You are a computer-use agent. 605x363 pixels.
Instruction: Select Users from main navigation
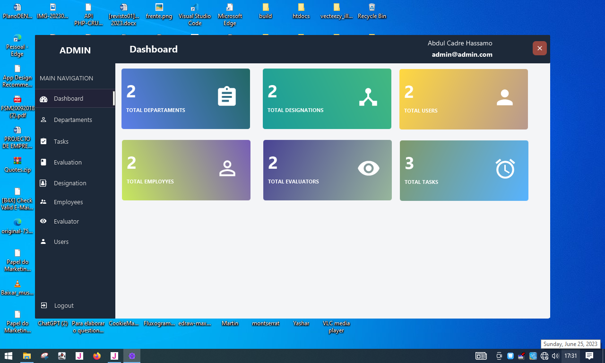coord(61,242)
